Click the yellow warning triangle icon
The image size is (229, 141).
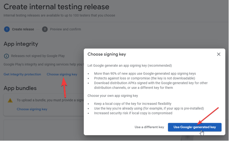click(x=10, y=101)
